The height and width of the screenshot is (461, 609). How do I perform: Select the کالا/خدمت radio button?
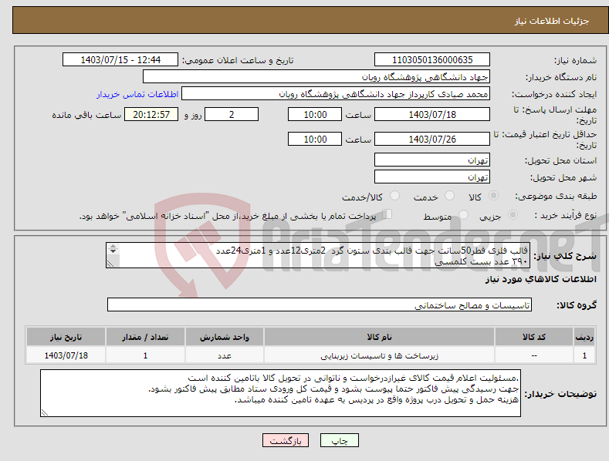coord(394,196)
